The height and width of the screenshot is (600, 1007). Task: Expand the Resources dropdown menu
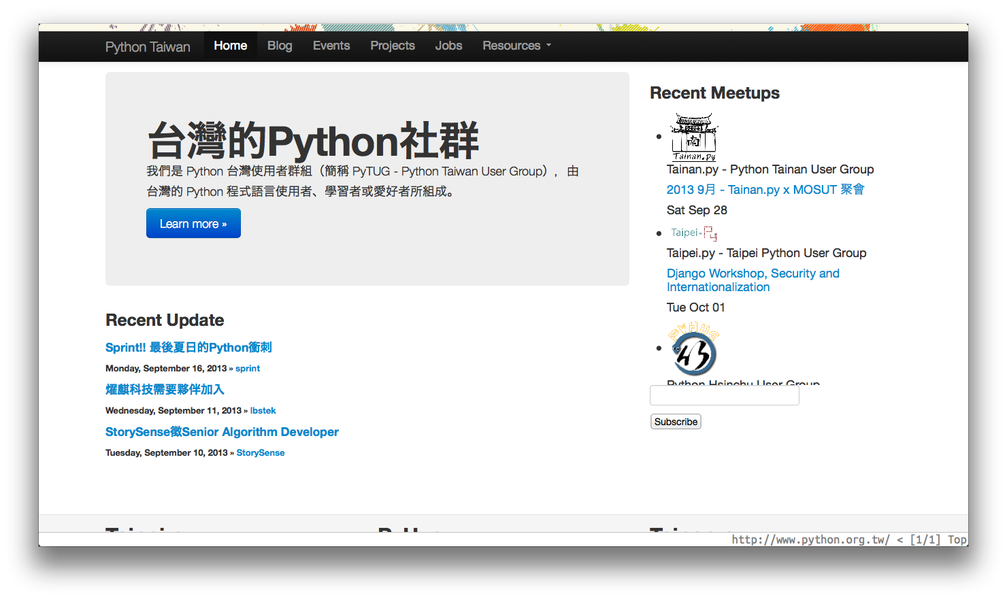(x=516, y=46)
